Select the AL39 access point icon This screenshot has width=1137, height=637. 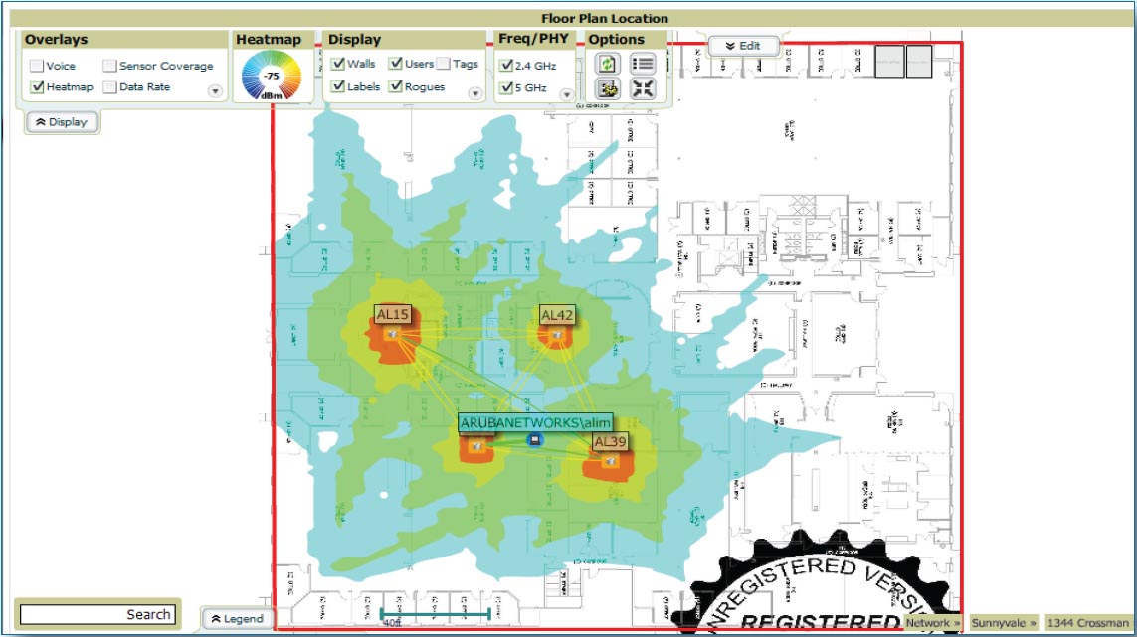[x=611, y=461]
